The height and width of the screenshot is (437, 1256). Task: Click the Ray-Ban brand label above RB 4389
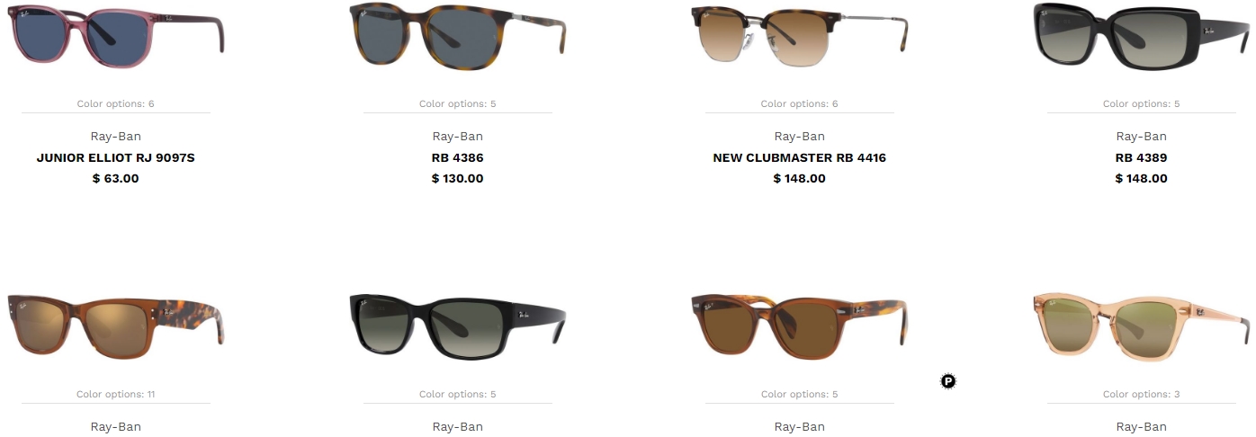(x=1142, y=137)
